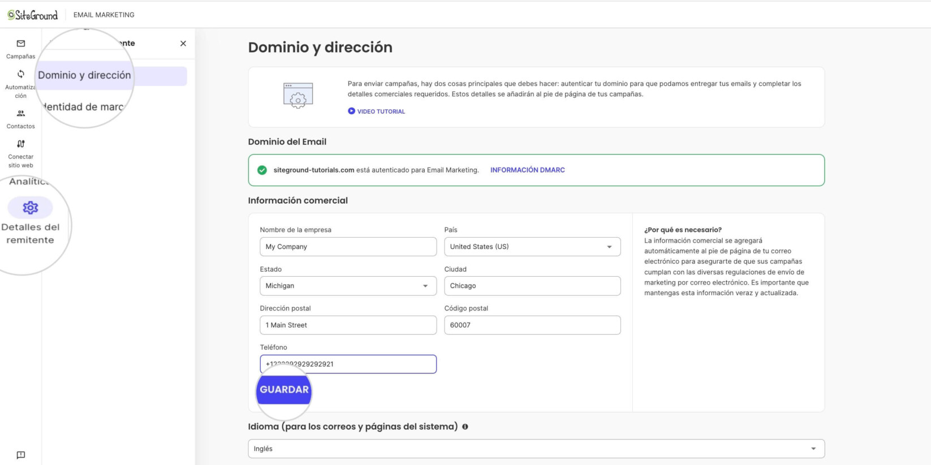This screenshot has width=931, height=465.
Task: Click the Guardar button
Action: pyautogui.click(x=284, y=390)
